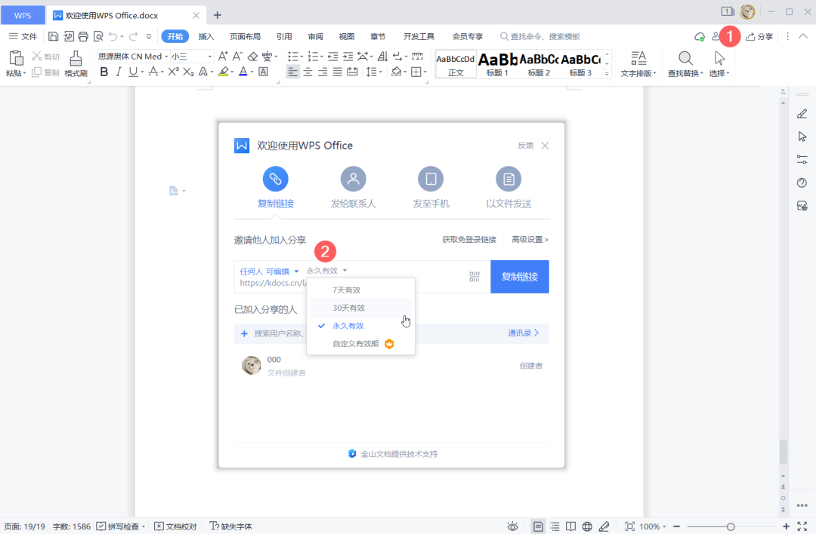The image size is (816, 534).
Task: Expand the styles gallery
Action: tap(607, 74)
